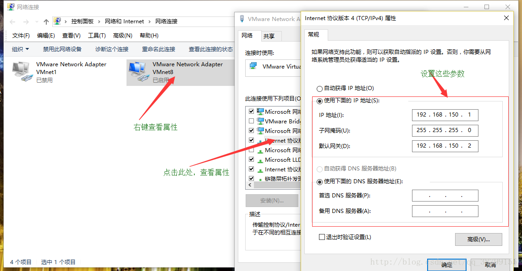Viewport: 522px width, 271px height.
Task: Click the 高级(V)... button
Action: point(478,239)
